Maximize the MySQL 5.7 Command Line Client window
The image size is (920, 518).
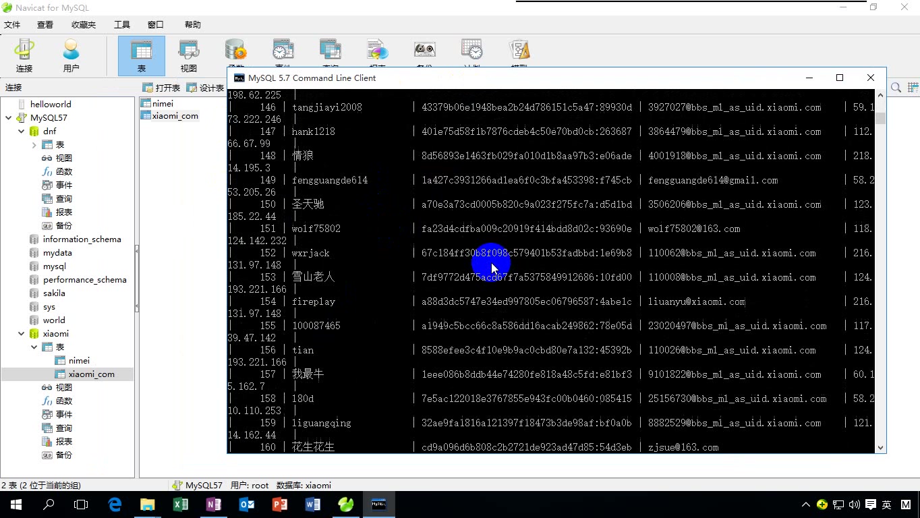point(840,78)
